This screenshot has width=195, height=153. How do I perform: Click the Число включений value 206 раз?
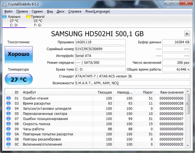(176, 63)
